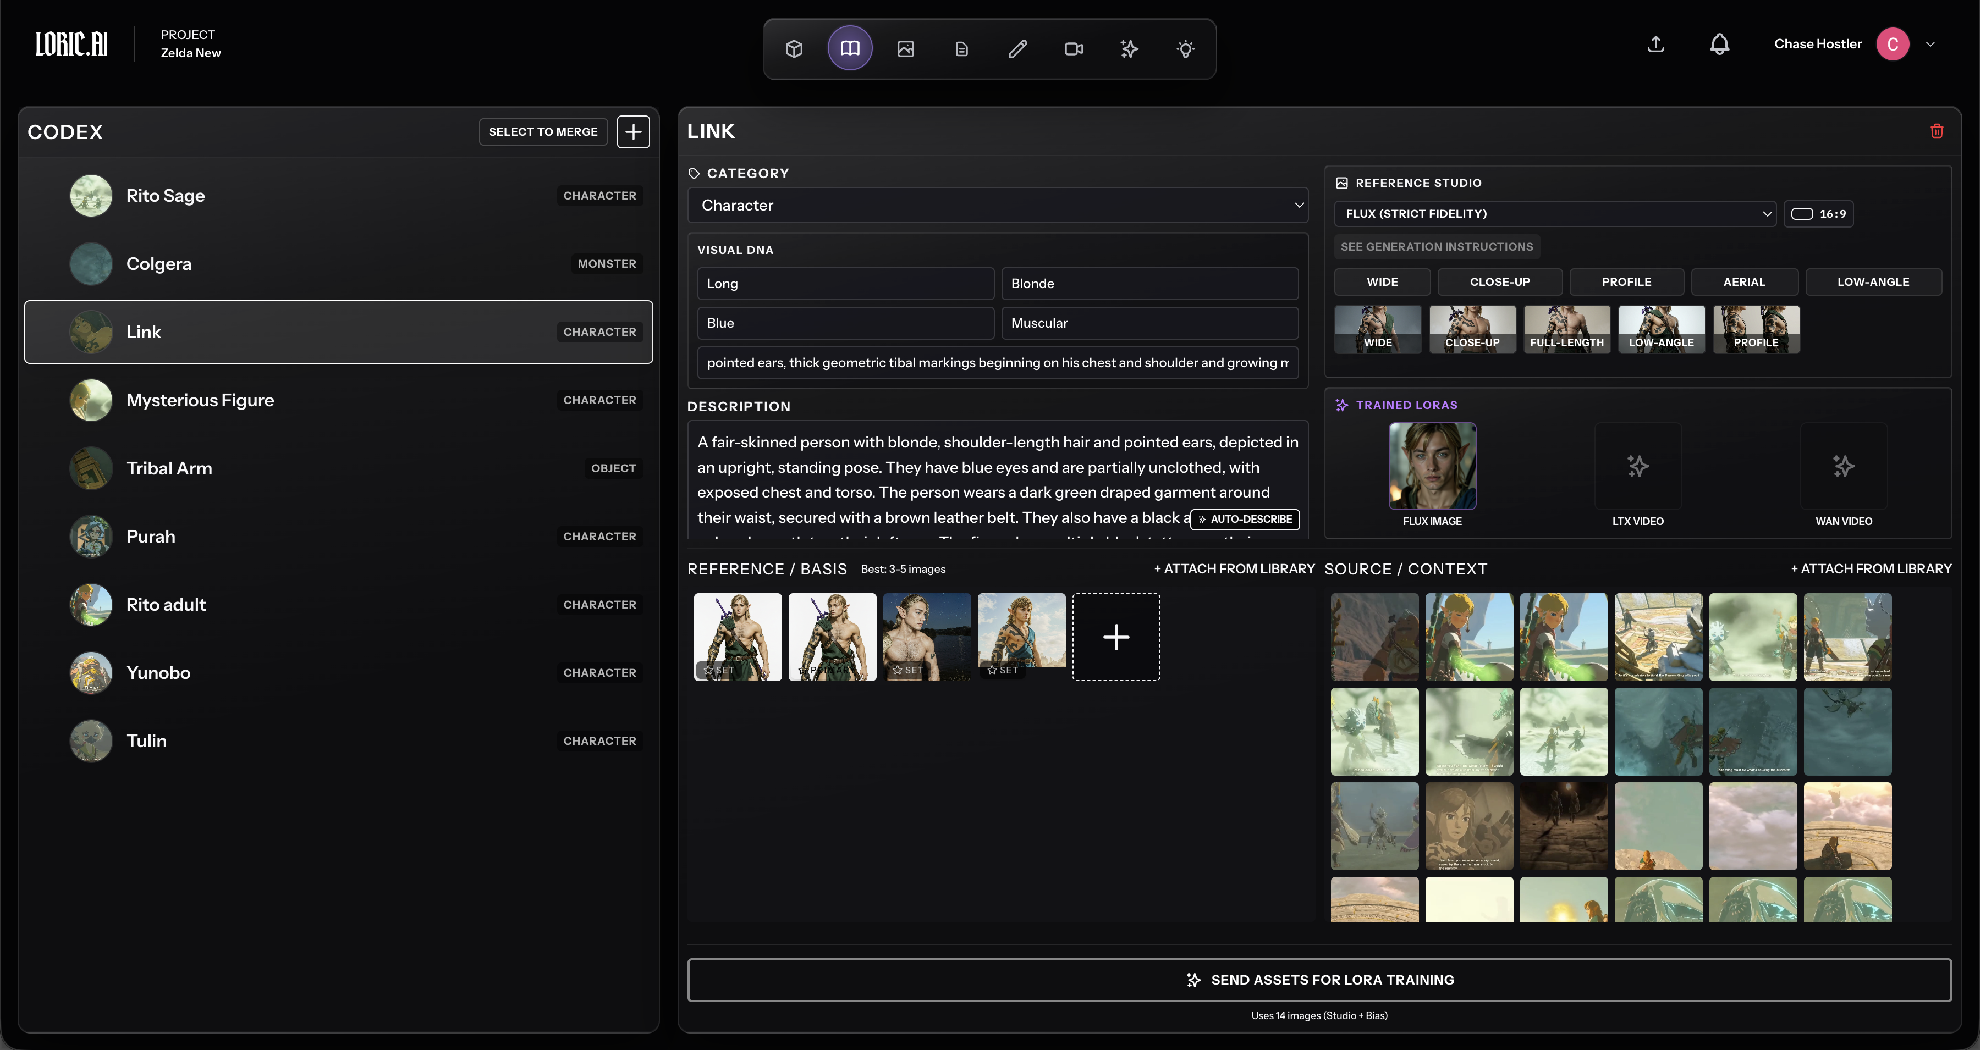Expand the user account menu chevron
This screenshot has width=1980, height=1050.
(1930, 44)
